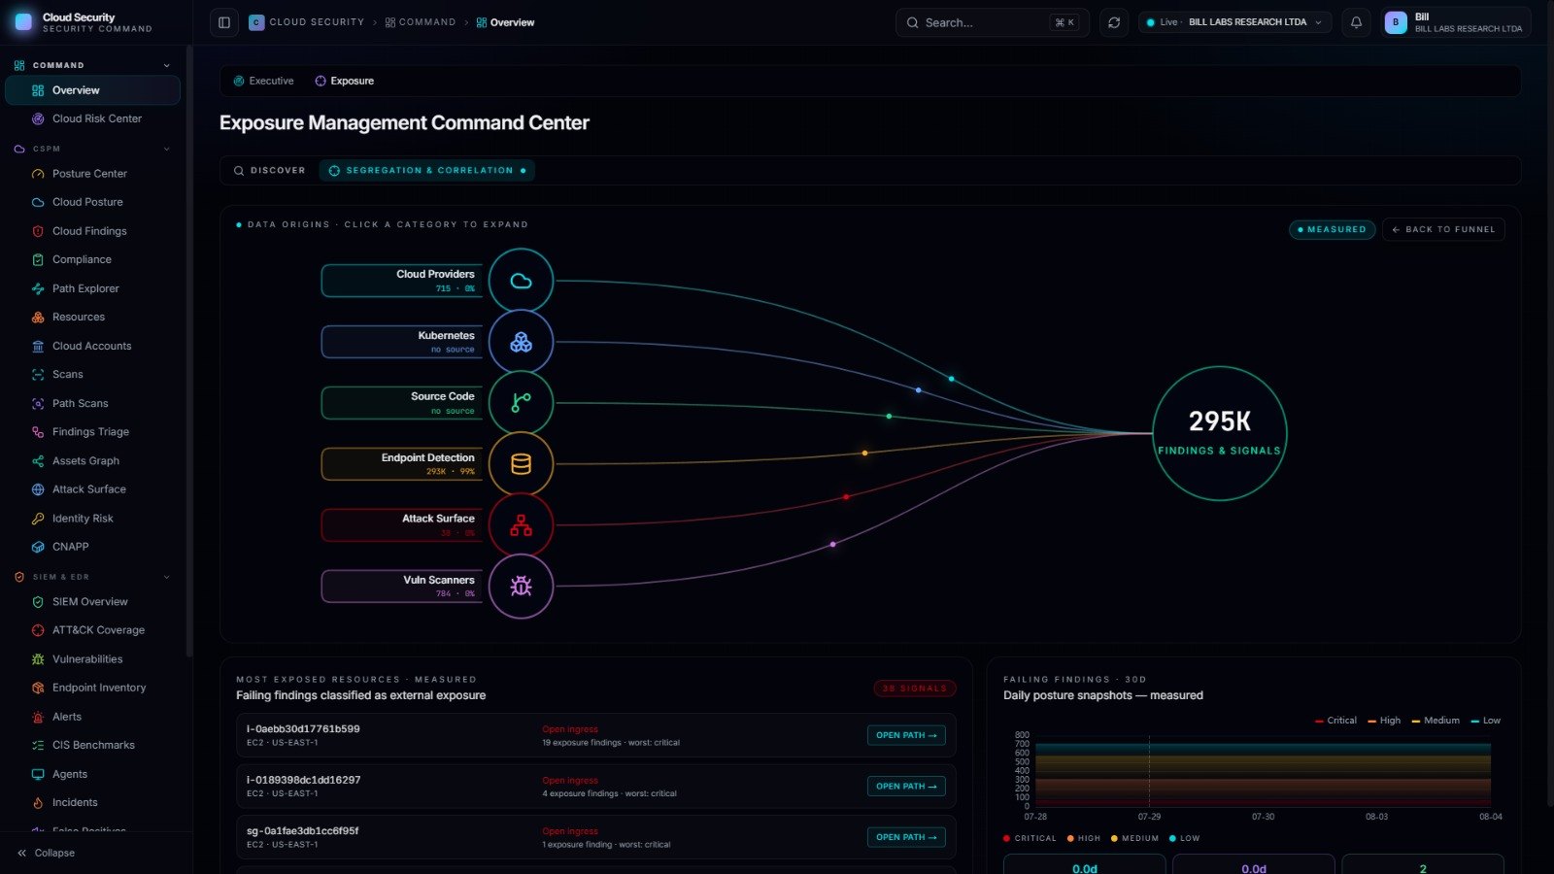The image size is (1554, 874).
Task: Click the Attack Surface network circle icon
Action: pyautogui.click(x=522, y=525)
